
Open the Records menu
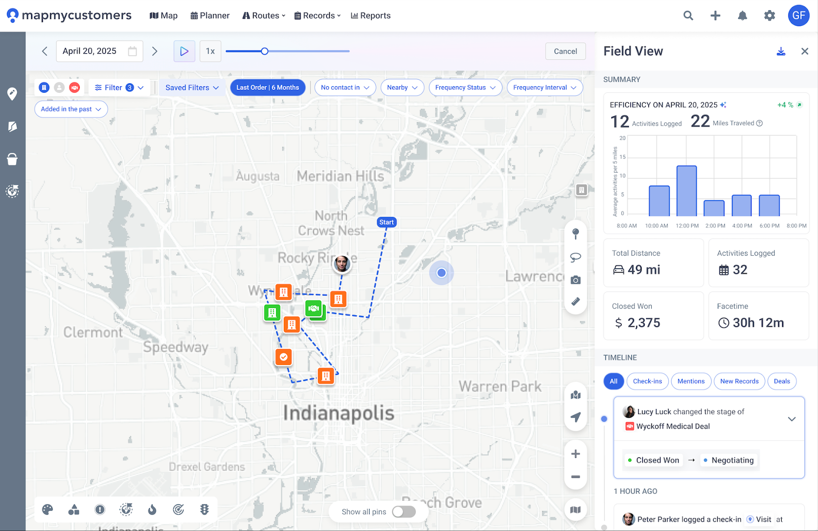click(x=317, y=16)
